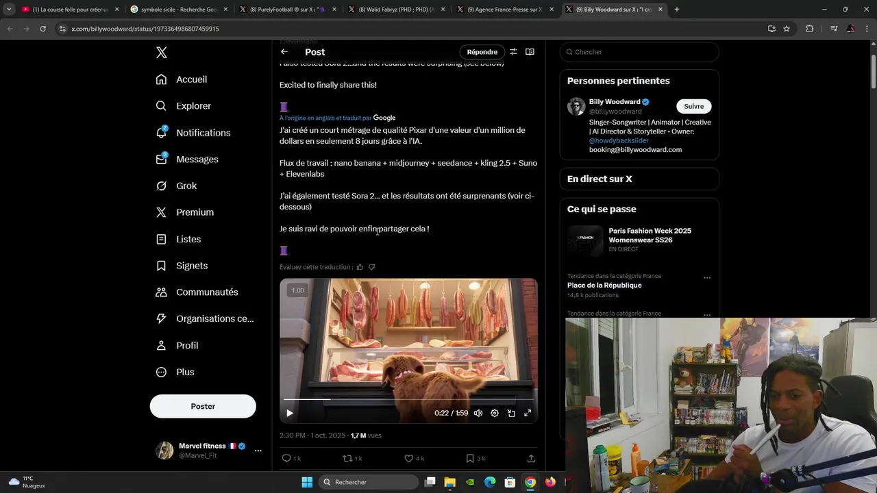This screenshot has width=877, height=493.
Task: Open Notifications in the sidebar
Action: coord(193,133)
